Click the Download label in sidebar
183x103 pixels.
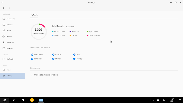10,43
